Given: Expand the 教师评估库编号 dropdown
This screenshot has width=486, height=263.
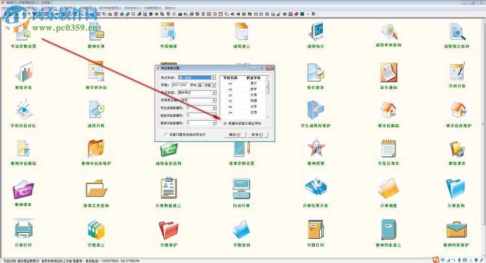Looking at the screenshot, I should [214, 123].
